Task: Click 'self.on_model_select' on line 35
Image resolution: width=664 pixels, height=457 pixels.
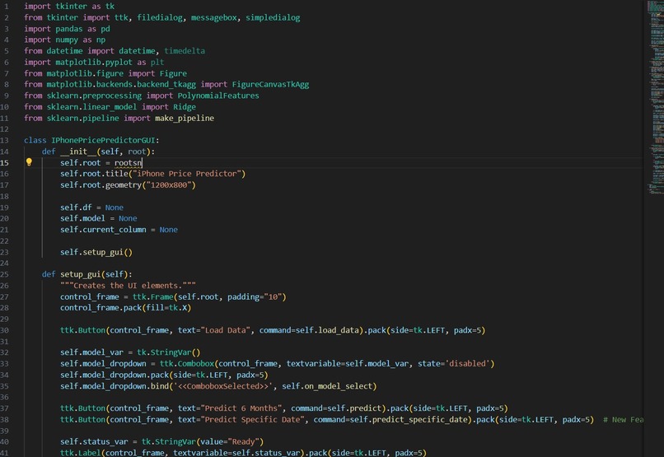Action: [x=327, y=386]
